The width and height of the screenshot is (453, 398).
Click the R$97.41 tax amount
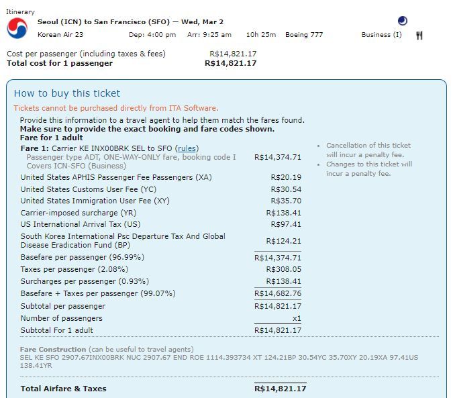[x=286, y=224]
